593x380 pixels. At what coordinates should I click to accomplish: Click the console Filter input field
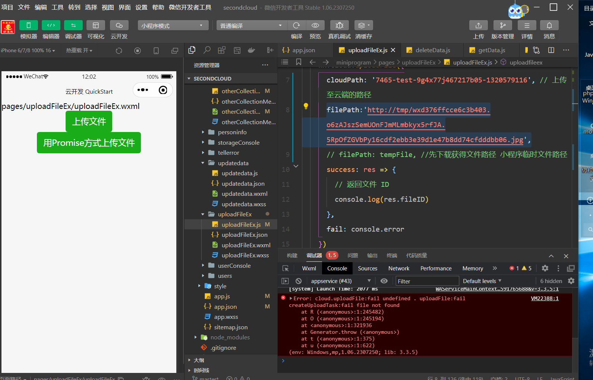pyautogui.click(x=427, y=281)
